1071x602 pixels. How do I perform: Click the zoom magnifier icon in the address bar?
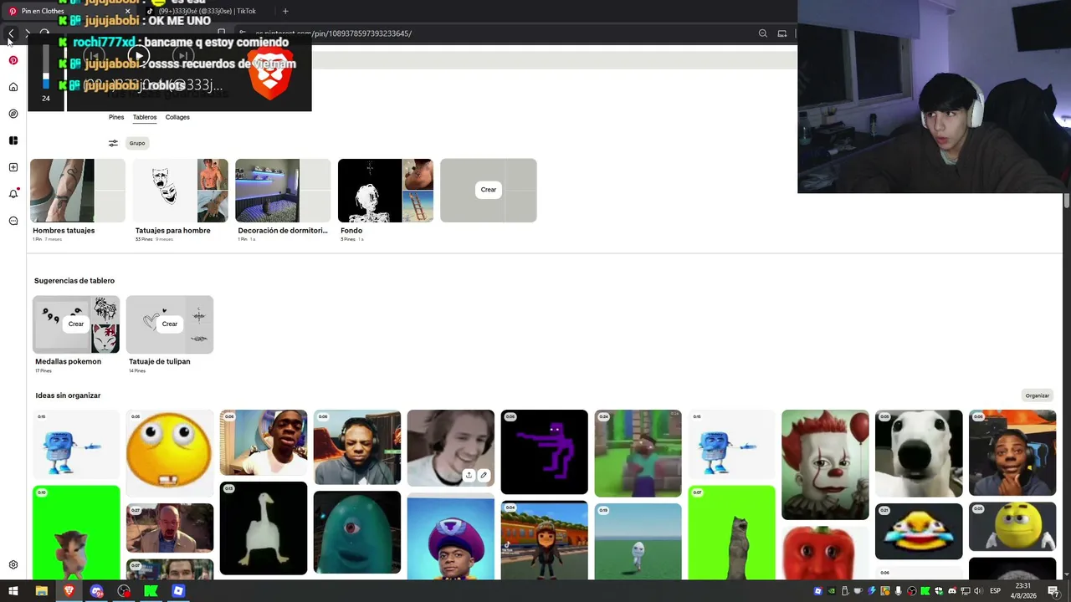click(763, 33)
